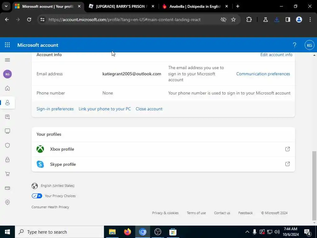Click the Close account link
317x238 pixels.
pos(149,109)
